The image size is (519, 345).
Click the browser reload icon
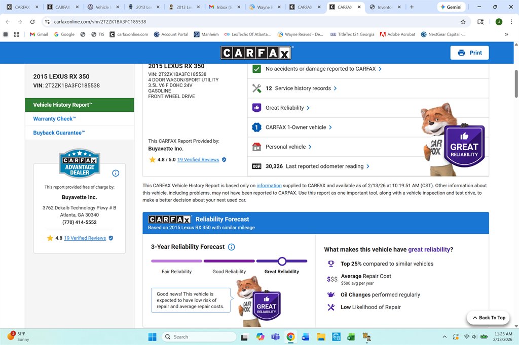click(32, 22)
